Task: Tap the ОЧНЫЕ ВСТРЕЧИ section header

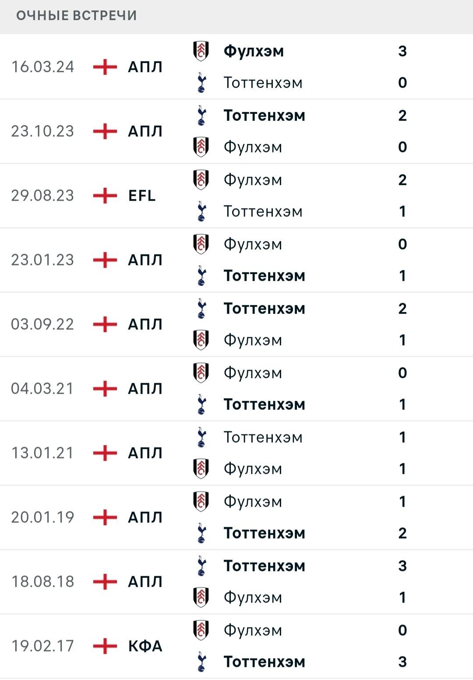Action: [x=77, y=16]
